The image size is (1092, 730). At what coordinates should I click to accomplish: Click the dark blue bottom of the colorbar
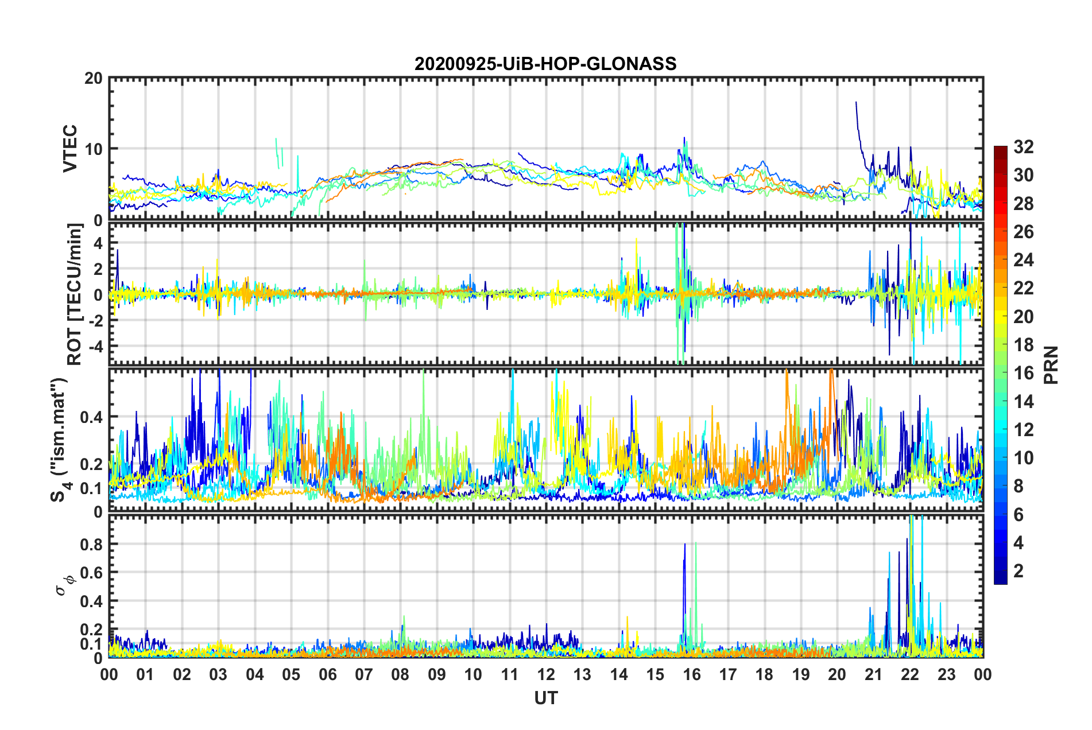(1000, 580)
